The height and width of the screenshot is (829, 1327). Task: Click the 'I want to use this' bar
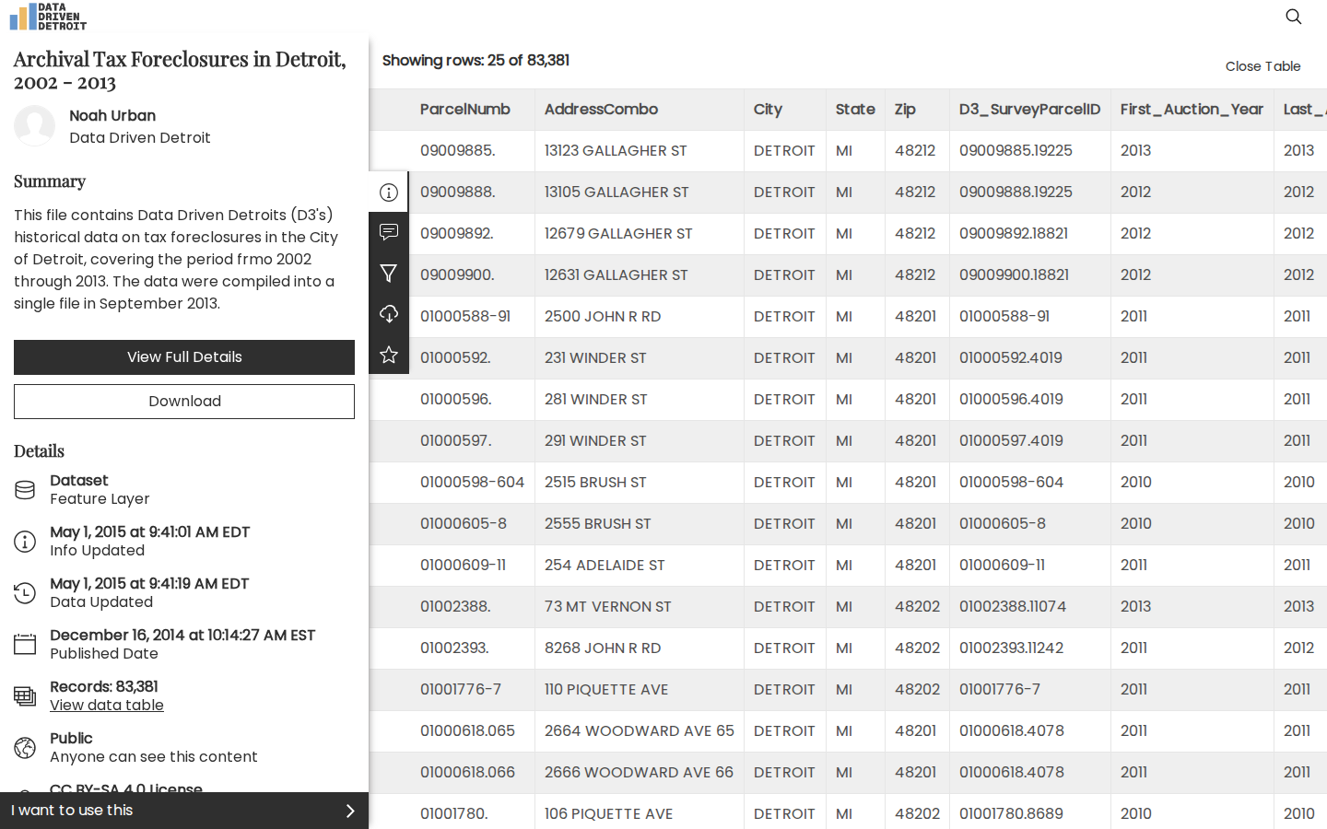pyautogui.click(x=184, y=811)
